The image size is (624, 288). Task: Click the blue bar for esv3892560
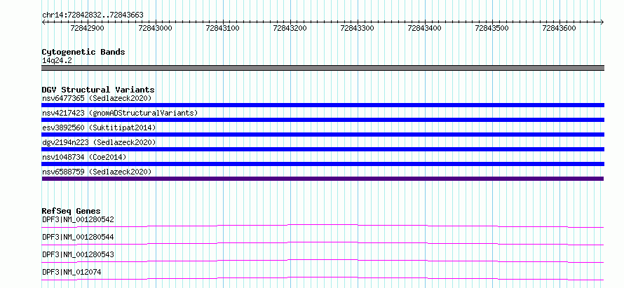[323, 135]
